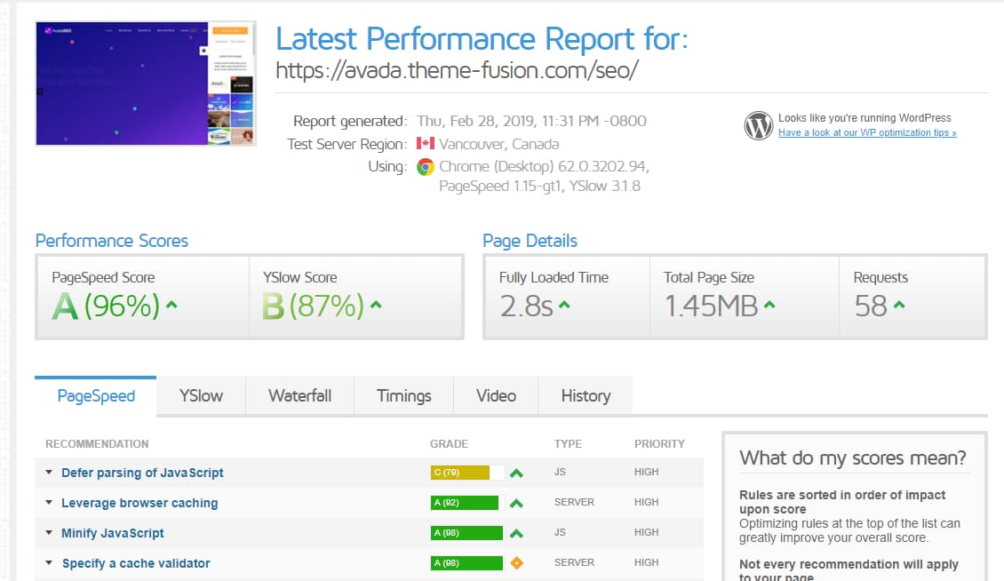The width and height of the screenshot is (1004, 581).
Task: Click the website preview thumbnail
Action: (145, 83)
